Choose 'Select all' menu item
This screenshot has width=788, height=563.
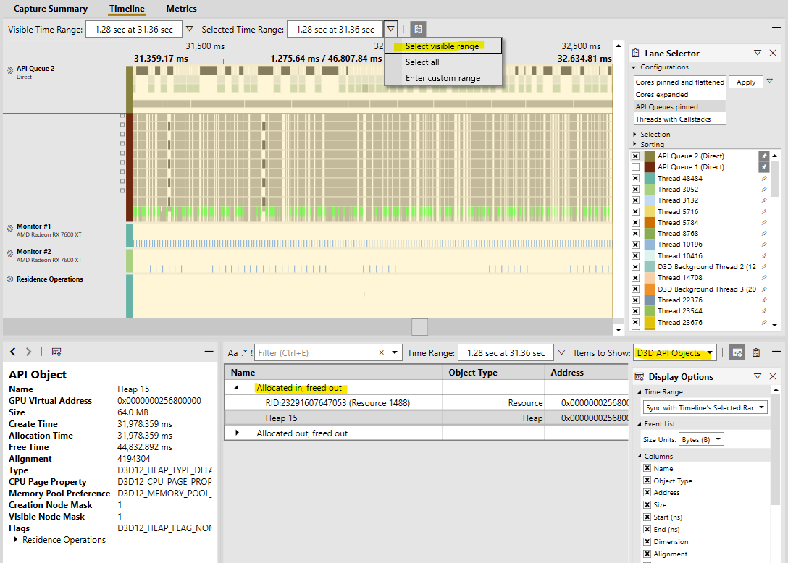click(443, 62)
